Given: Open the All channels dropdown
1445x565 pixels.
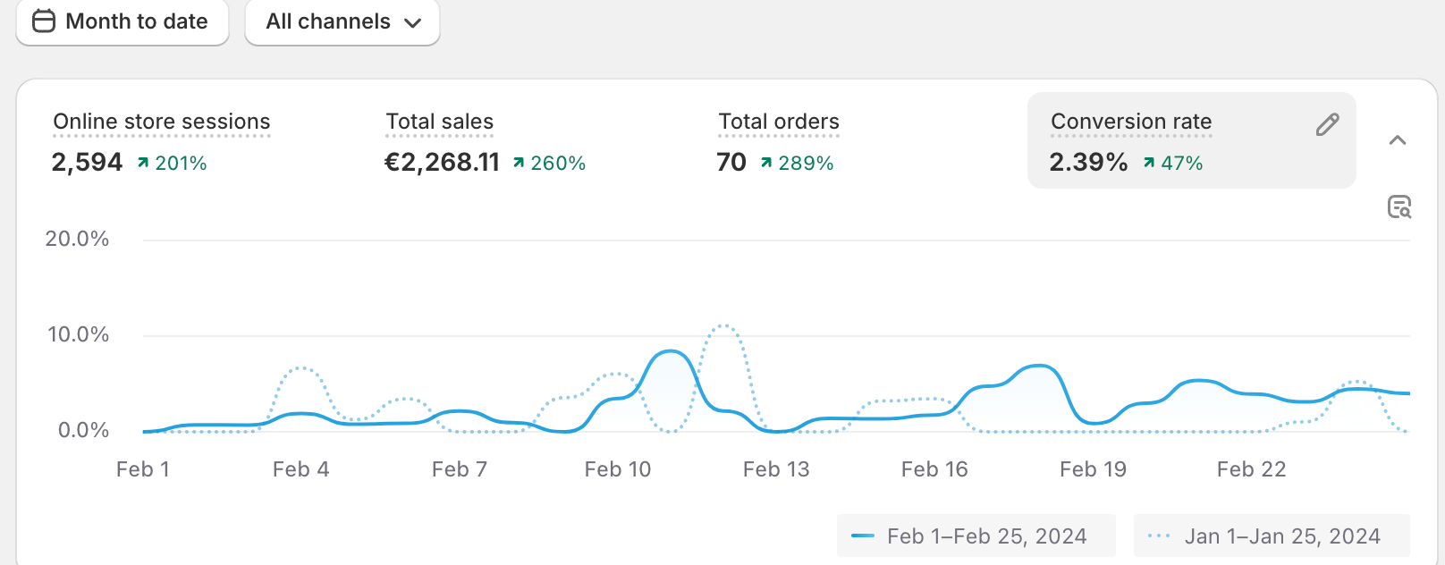Looking at the screenshot, I should pos(342,21).
